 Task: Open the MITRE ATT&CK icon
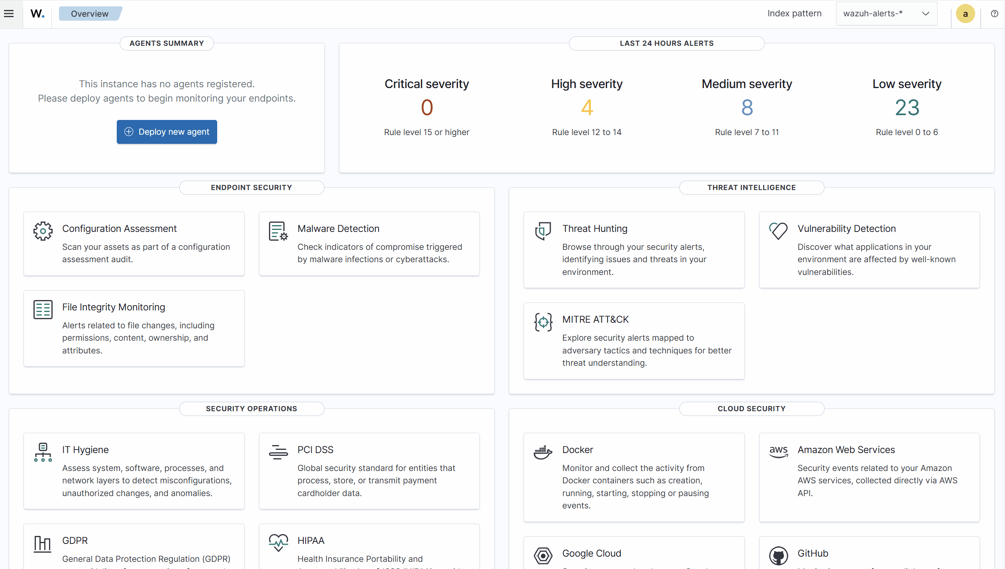coord(543,322)
